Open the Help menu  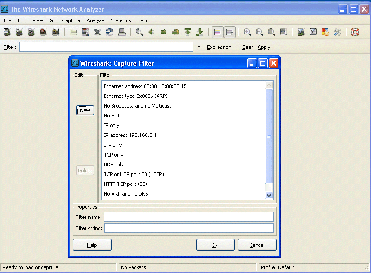pos(142,20)
